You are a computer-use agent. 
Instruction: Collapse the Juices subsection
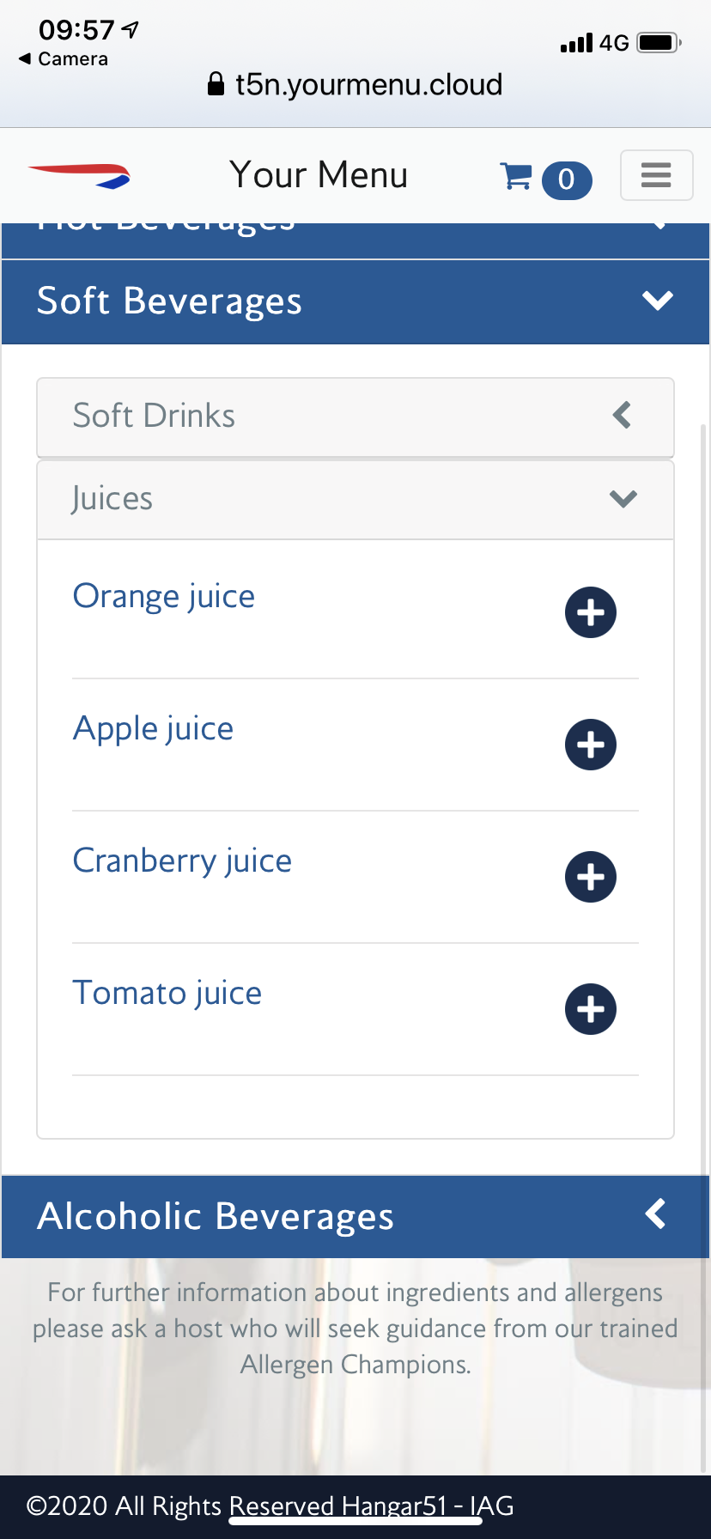(355, 499)
